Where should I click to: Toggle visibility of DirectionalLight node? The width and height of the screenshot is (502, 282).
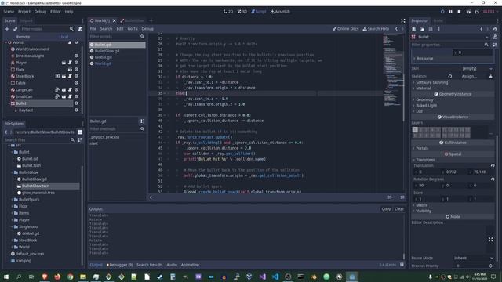tap(76, 56)
